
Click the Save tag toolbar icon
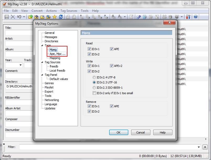point(7,17)
